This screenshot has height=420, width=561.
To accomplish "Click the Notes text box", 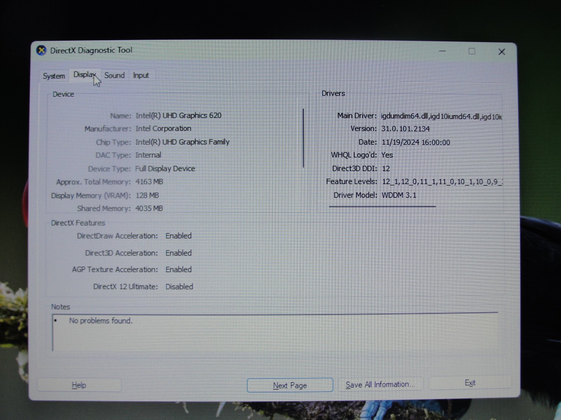I will tap(275, 332).
